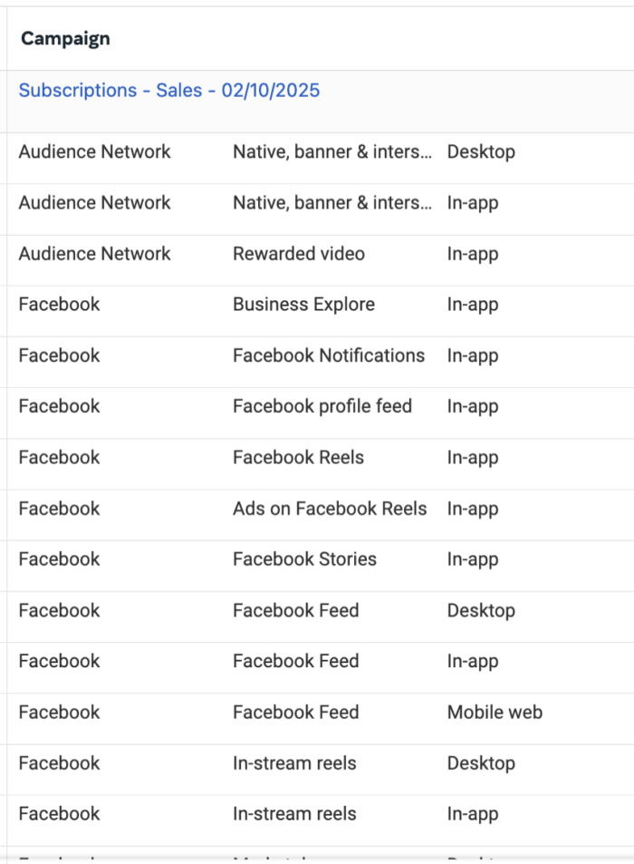The width and height of the screenshot is (634, 864).
Task: Select the Audience Network Desktop row
Action: pos(321,158)
